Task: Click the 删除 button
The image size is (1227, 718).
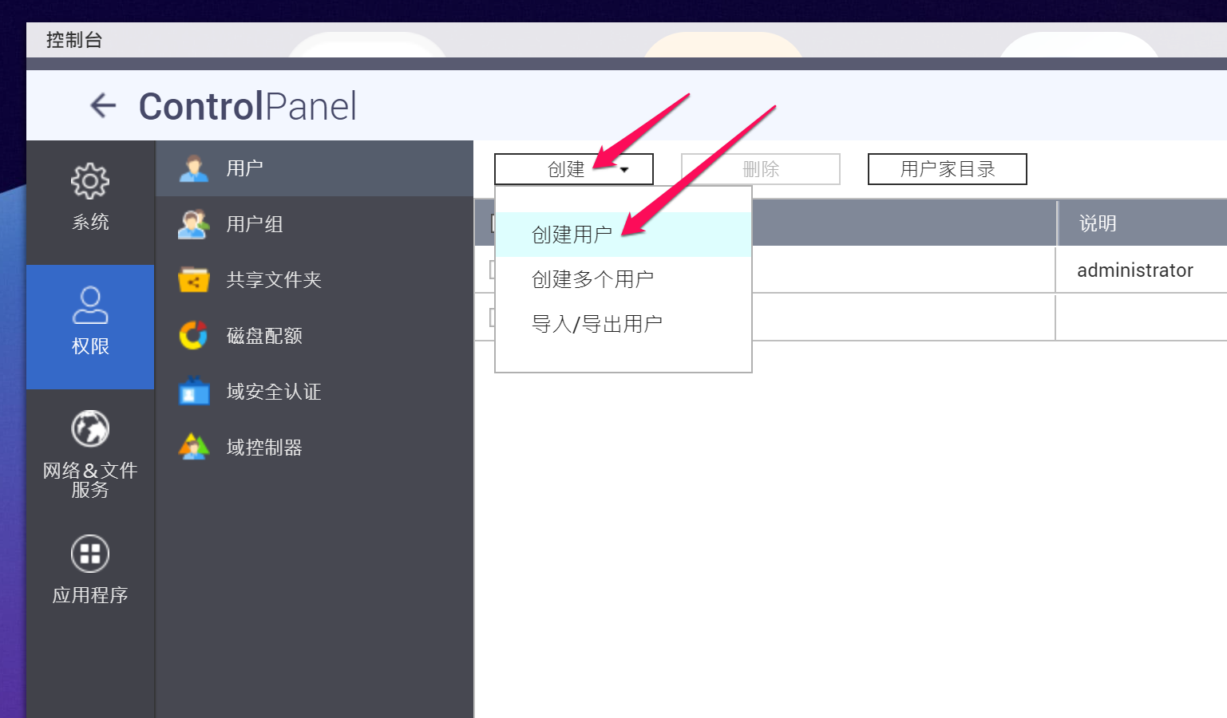Action: [x=761, y=169]
